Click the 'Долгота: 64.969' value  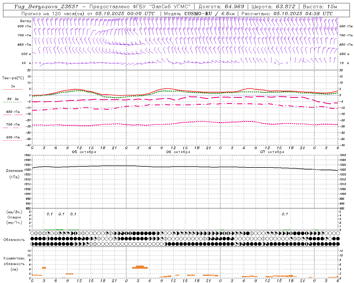(221, 7)
